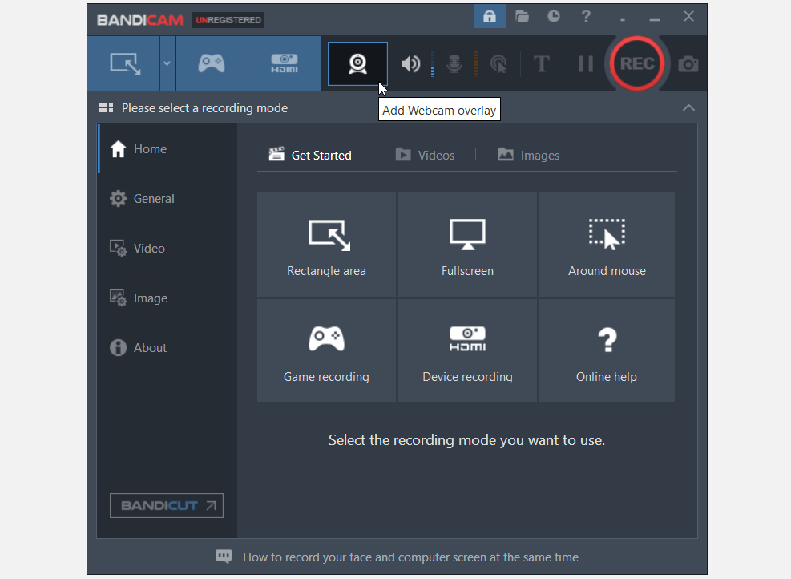Open the Online help tile
Viewport: 791px width, 579px height.
pyautogui.click(x=607, y=350)
